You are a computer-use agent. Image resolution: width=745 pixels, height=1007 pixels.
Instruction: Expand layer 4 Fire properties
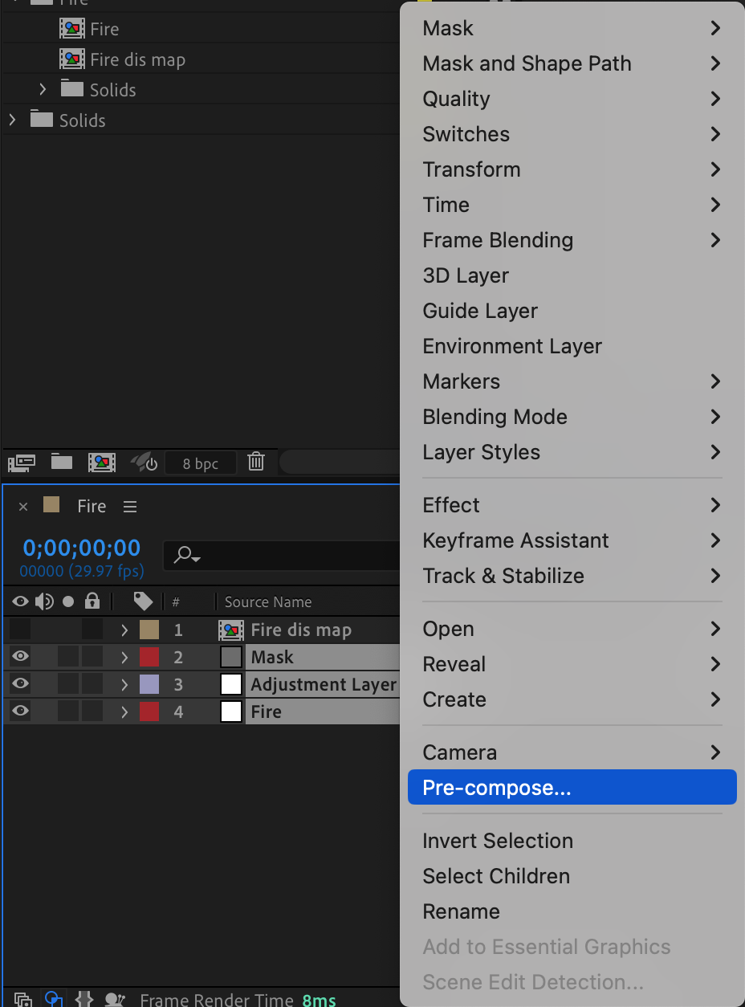click(124, 711)
